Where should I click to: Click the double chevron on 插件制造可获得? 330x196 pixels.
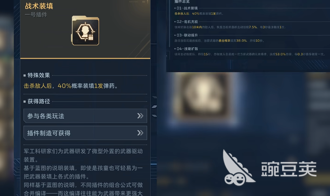tap(140, 133)
